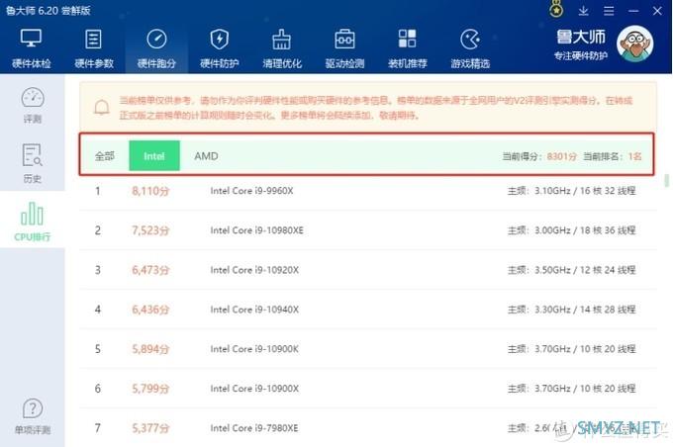Switch to AMD ranking tab
The height and width of the screenshot is (447, 673).
(206, 155)
